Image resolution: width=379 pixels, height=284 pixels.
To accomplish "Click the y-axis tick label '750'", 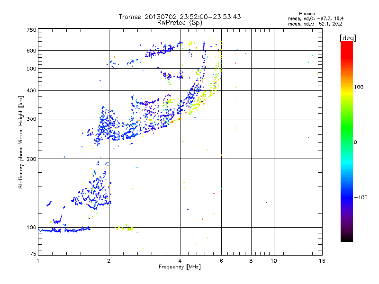I will 31,30.
